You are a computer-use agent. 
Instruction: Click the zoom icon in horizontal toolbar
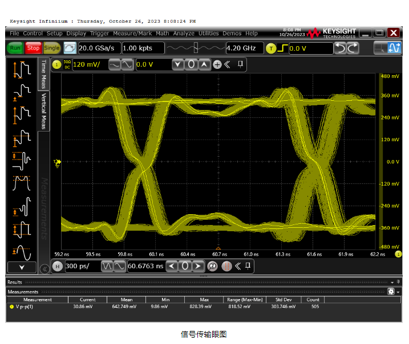pos(212,266)
